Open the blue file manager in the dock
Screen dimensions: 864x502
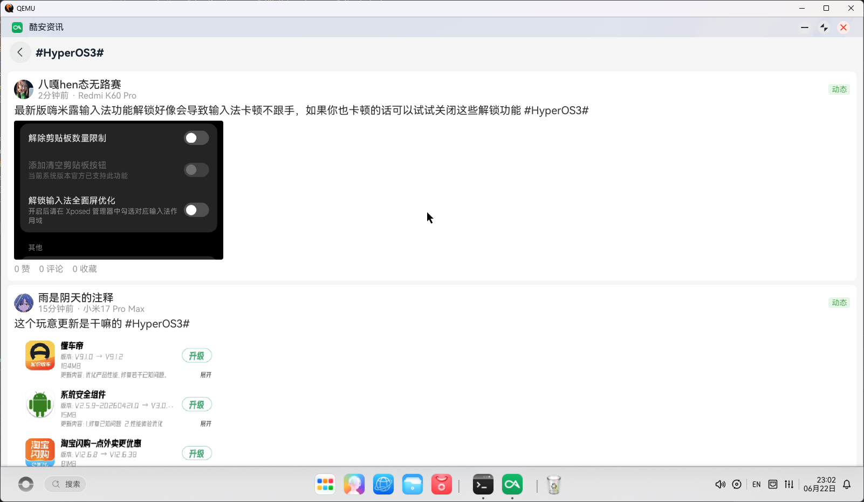413,485
